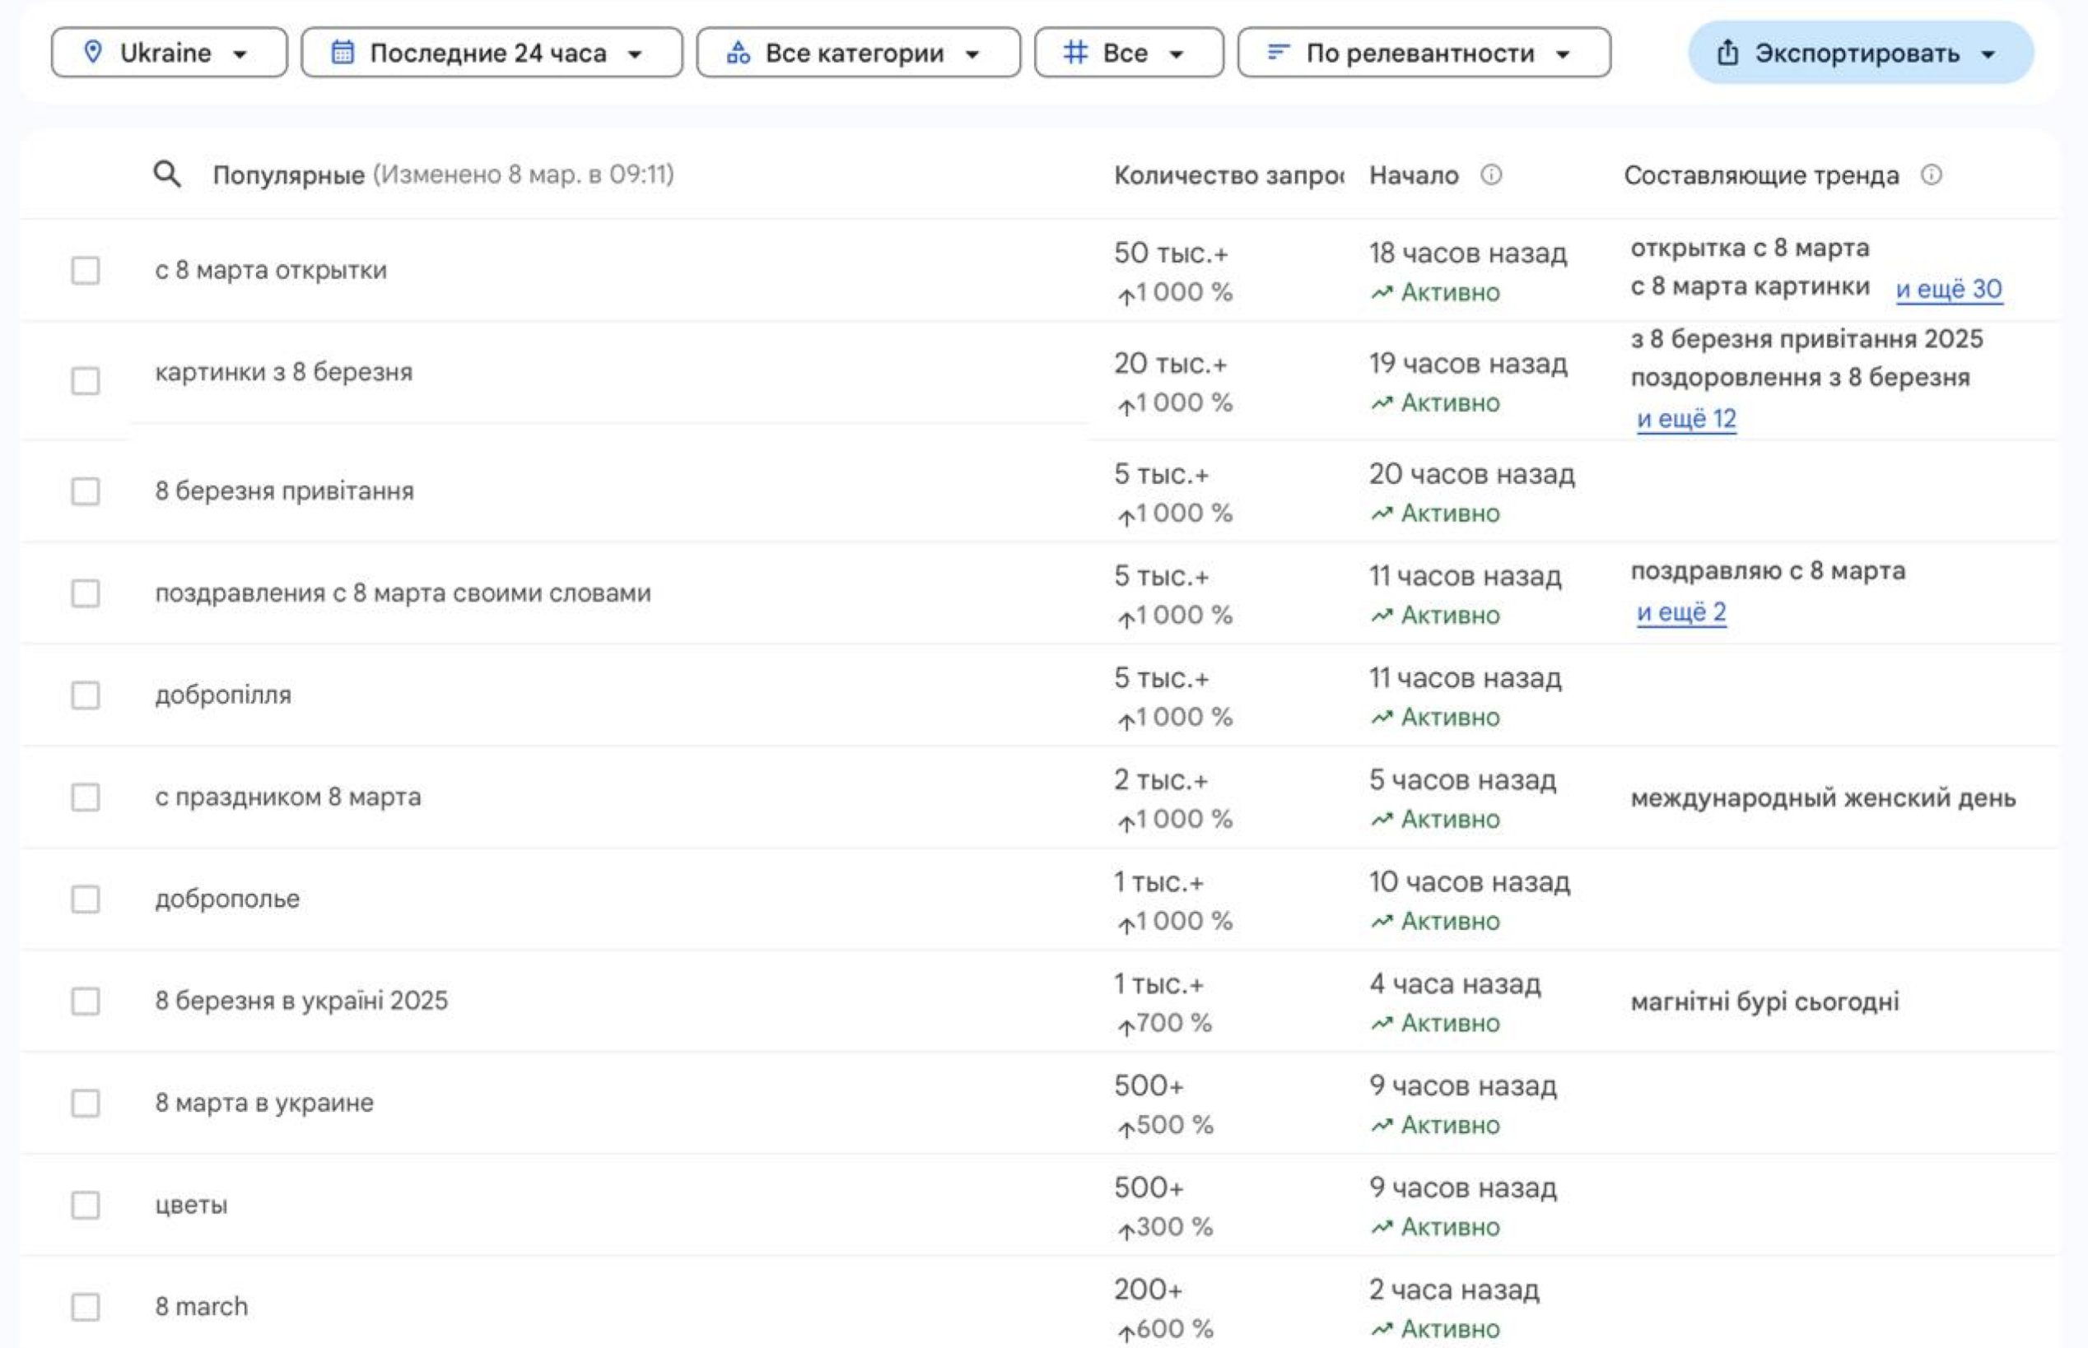Viewport: 2088px width, 1348px height.
Task: Click the Экспортировать button
Action: click(x=1859, y=53)
